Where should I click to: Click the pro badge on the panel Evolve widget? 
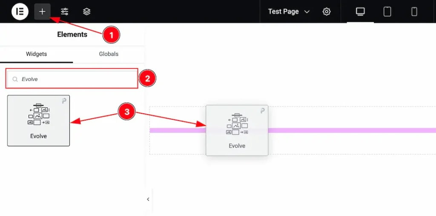(x=64, y=101)
